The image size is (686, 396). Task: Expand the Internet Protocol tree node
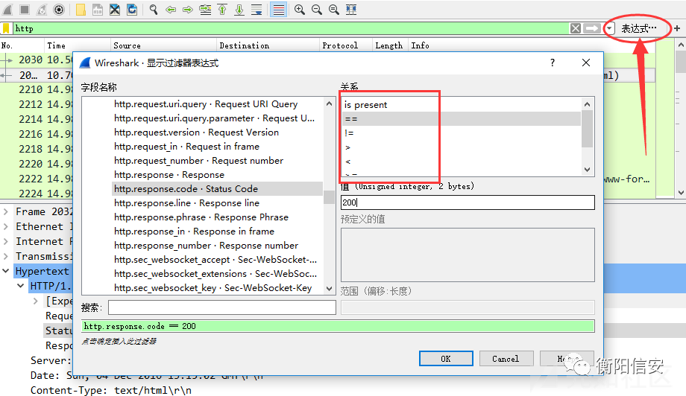point(6,241)
